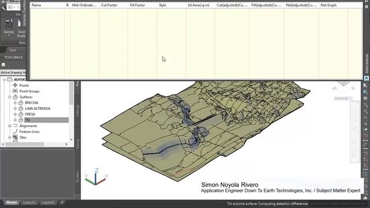Screen dimensions: 370x208
Task: Click Prospector vertical scrollbar down arrow
Action: tap(71, 139)
